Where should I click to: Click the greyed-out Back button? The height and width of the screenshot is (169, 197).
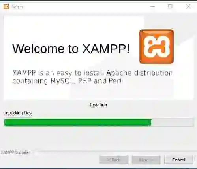click(x=114, y=160)
